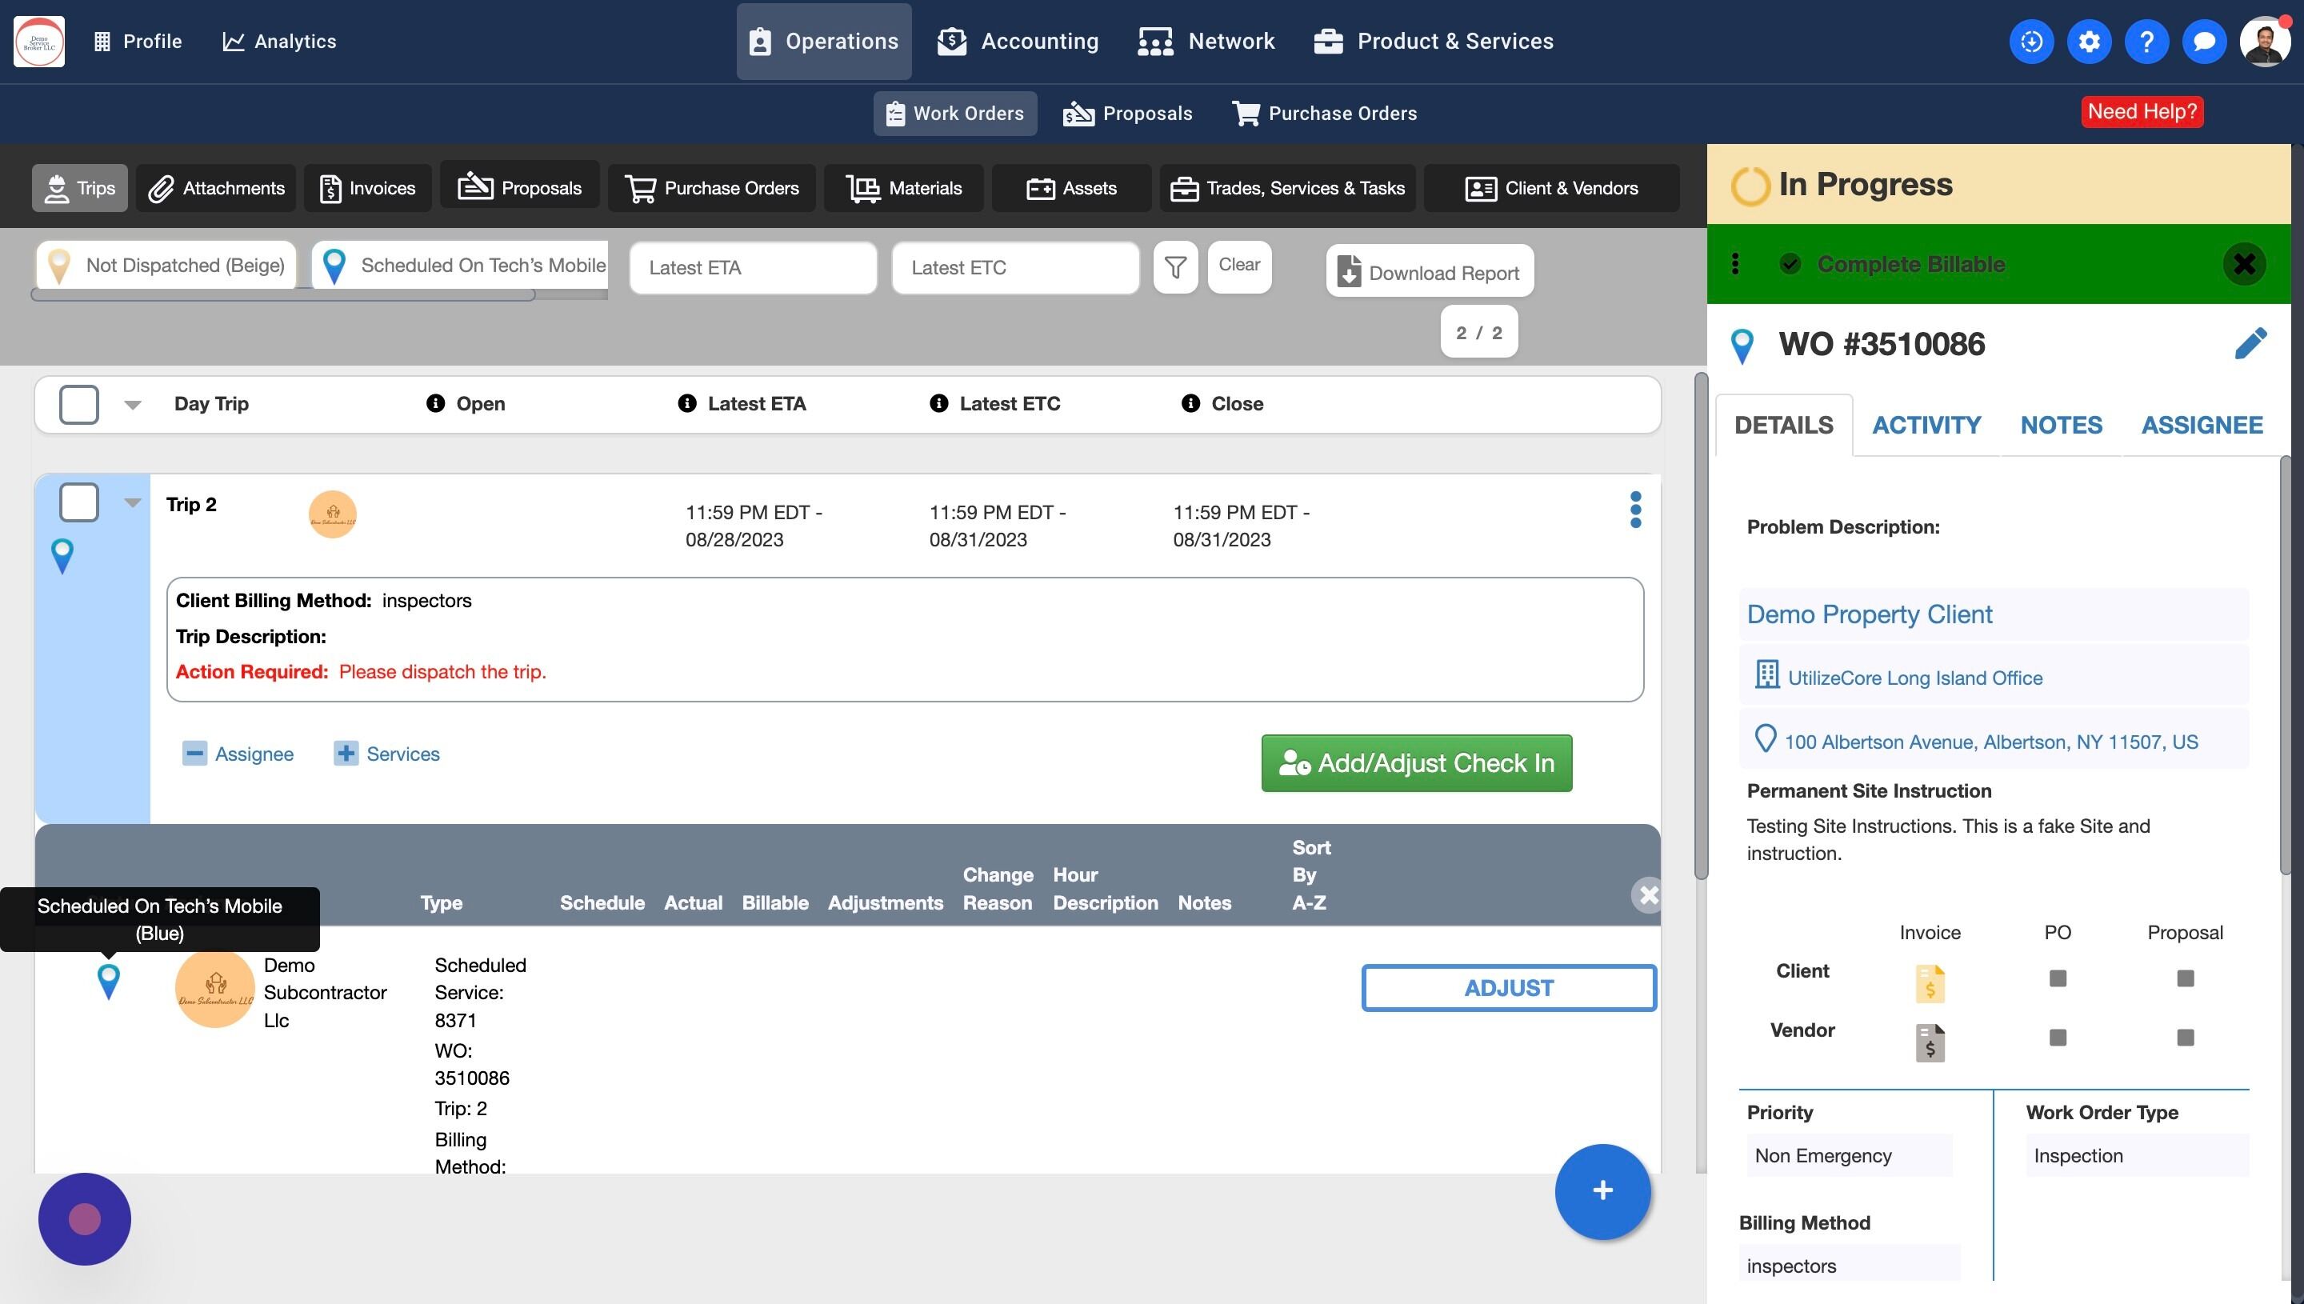This screenshot has width=2304, height=1304.
Task: Click the filter funnel icon
Action: [x=1175, y=267]
